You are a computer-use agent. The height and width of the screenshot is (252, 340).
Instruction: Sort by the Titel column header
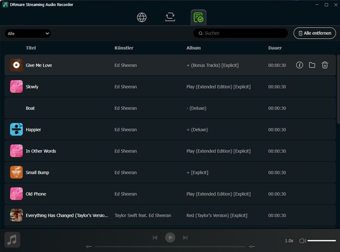click(31, 48)
